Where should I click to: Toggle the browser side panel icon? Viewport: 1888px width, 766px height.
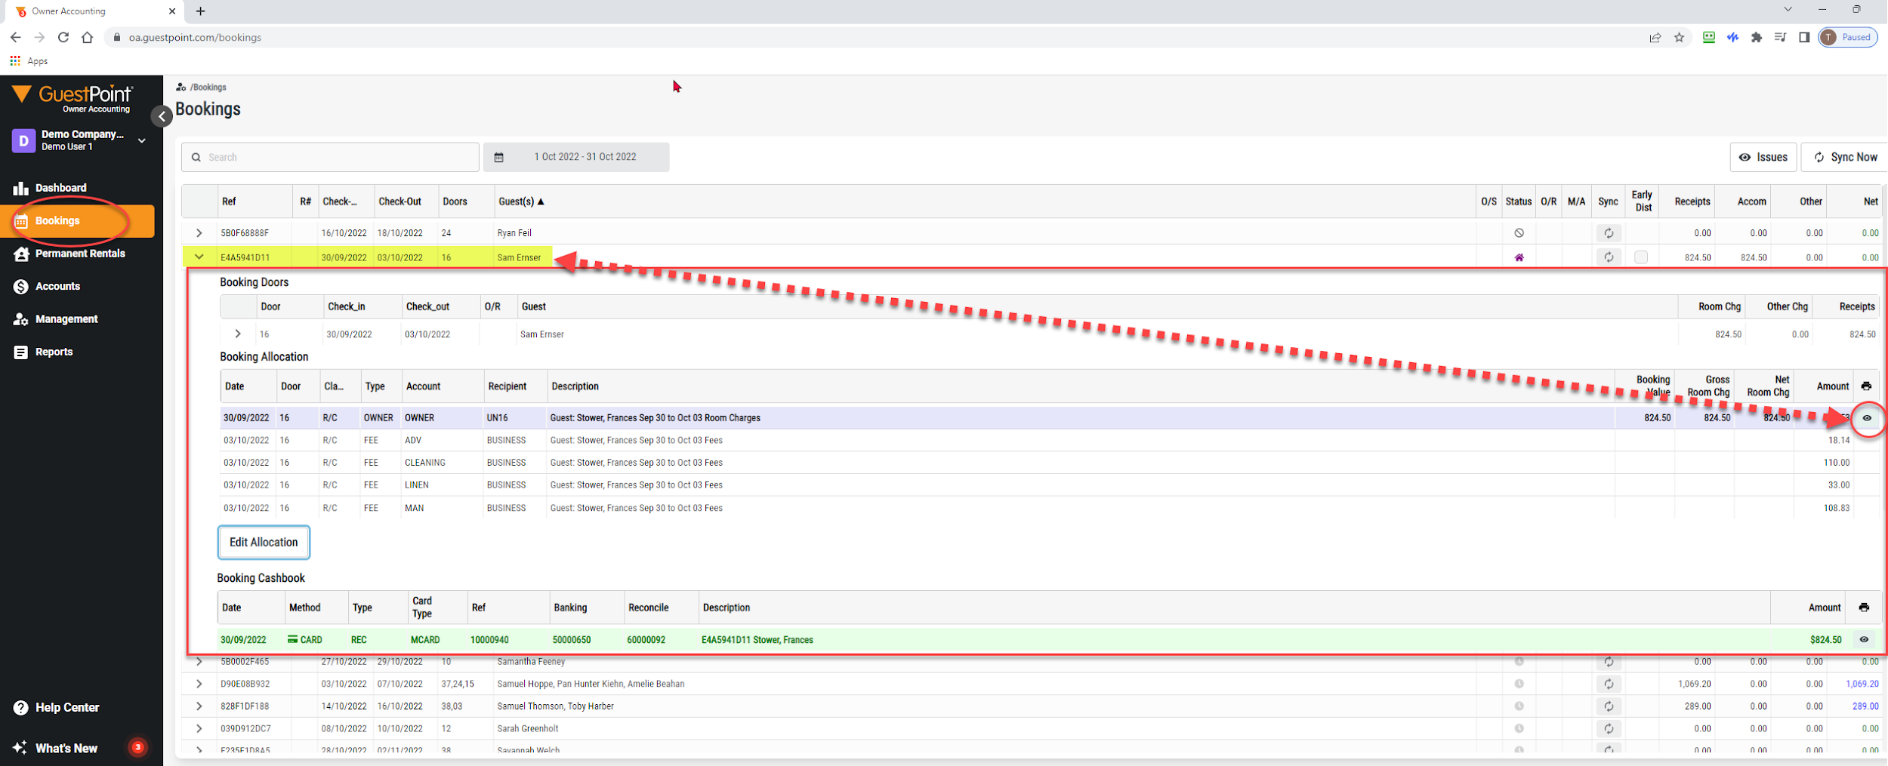point(1804,37)
